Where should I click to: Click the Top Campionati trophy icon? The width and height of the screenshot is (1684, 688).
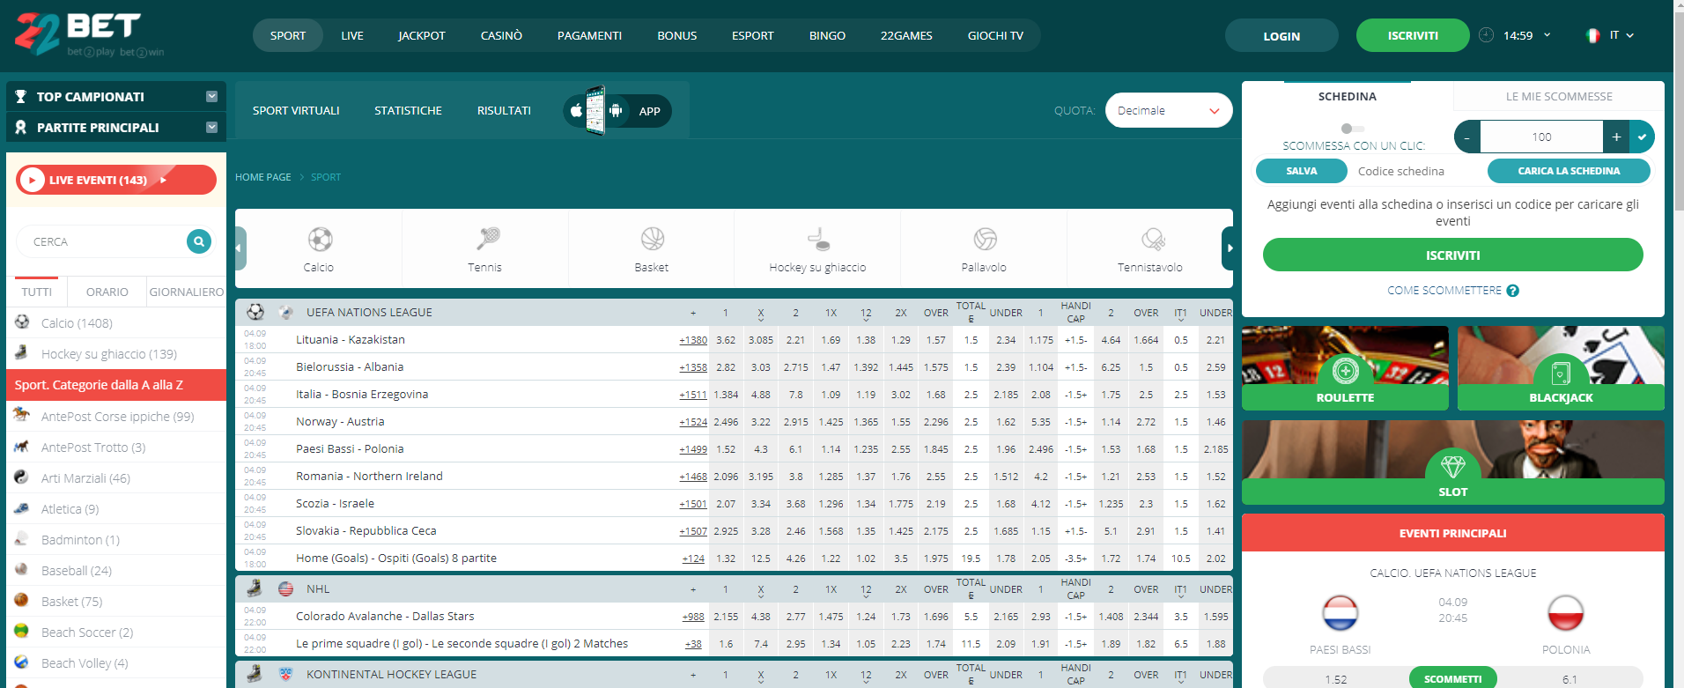coord(21,97)
